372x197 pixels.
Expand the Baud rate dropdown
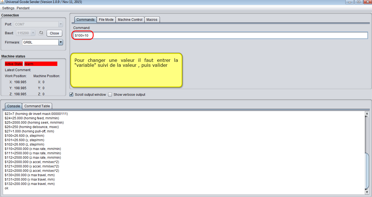pyautogui.click(x=33, y=33)
